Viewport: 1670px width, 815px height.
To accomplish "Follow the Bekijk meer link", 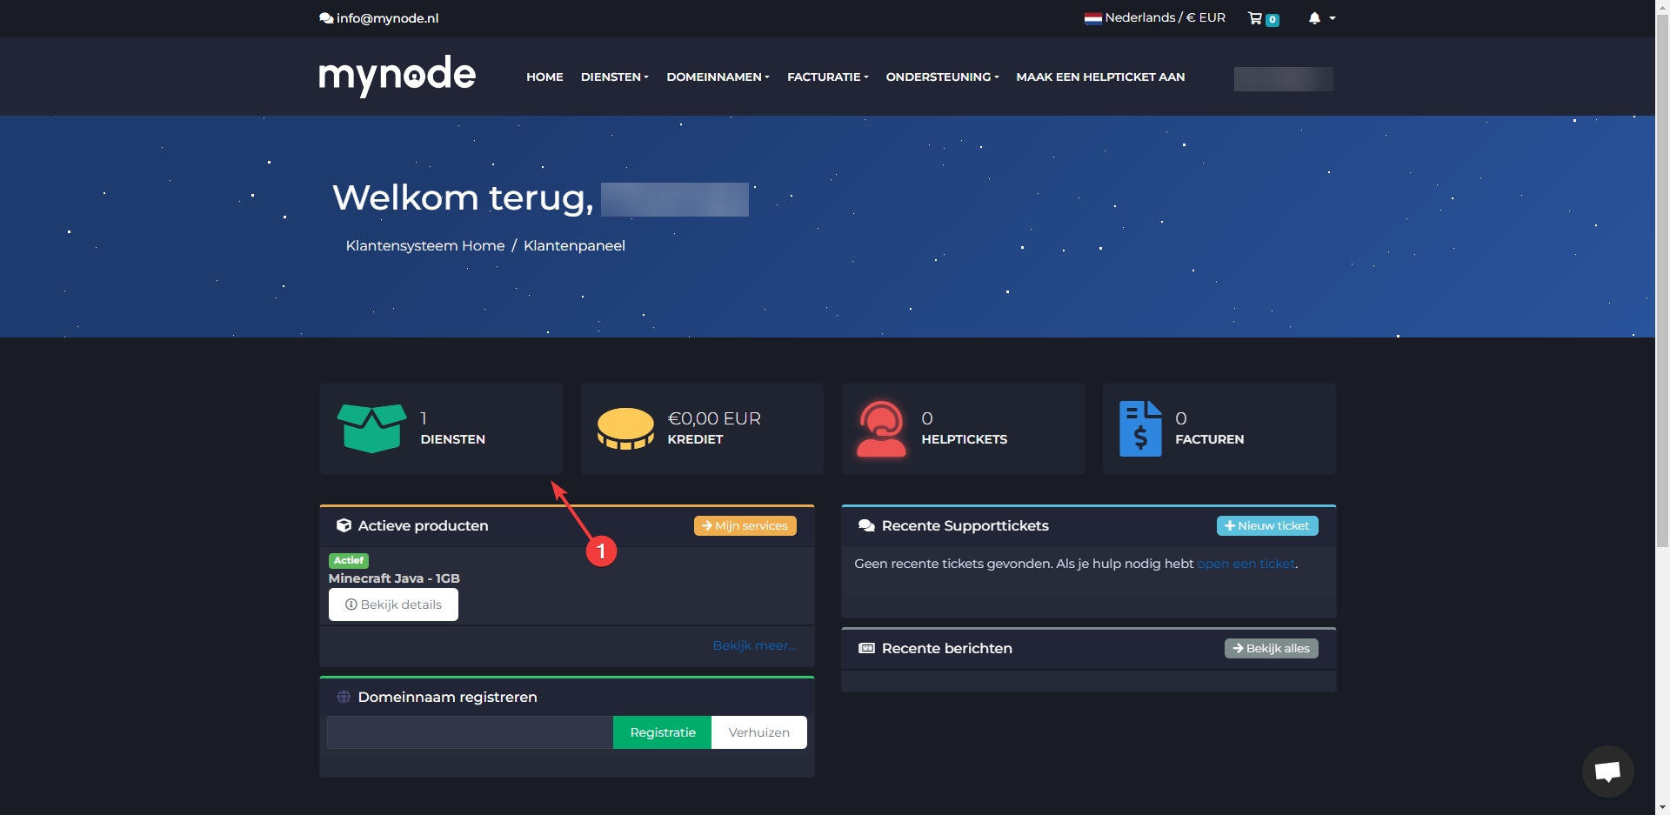I will 754,645.
